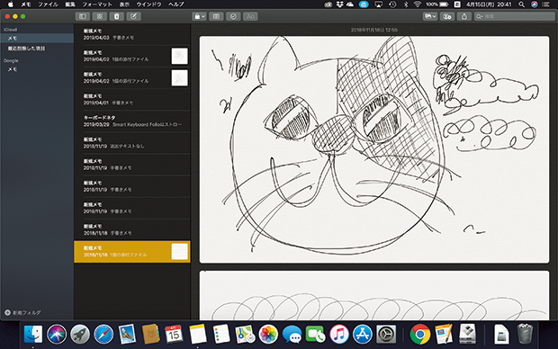The image size is (558, 349).
Task: Click the notes search field
Action: pyautogui.click(x=514, y=16)
